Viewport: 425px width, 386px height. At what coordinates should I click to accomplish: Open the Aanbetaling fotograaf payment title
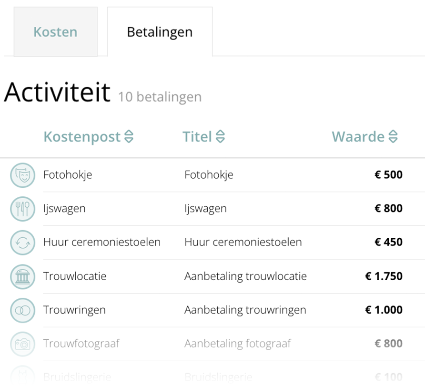[237, 344]
